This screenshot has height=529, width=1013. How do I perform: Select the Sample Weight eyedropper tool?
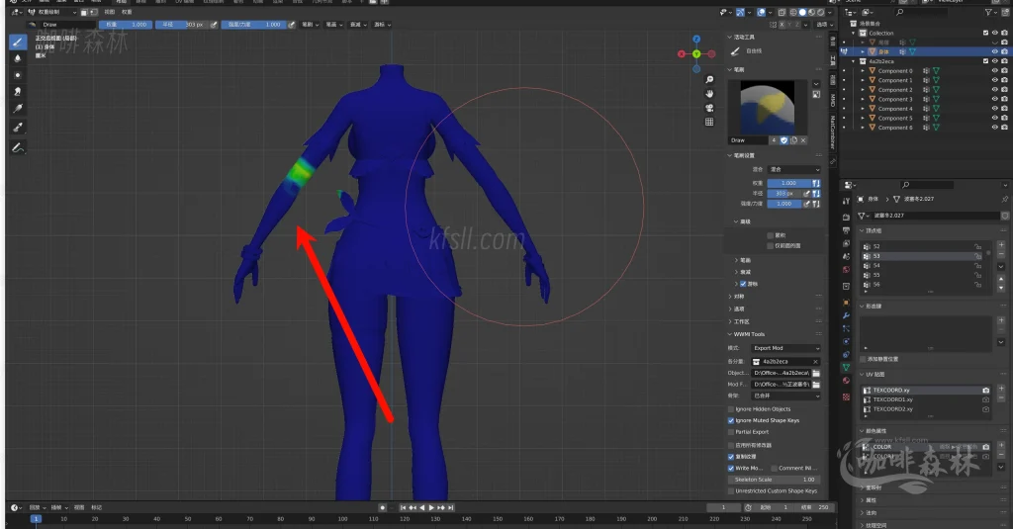click(x=18, y=128)
